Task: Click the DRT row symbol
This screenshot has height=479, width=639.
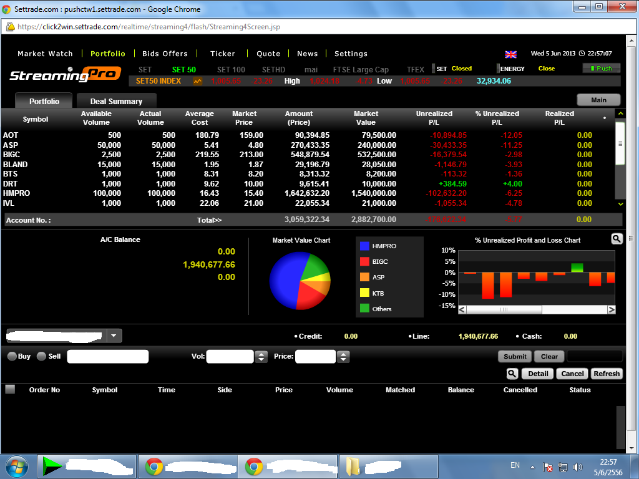Action: coord(10,184)
